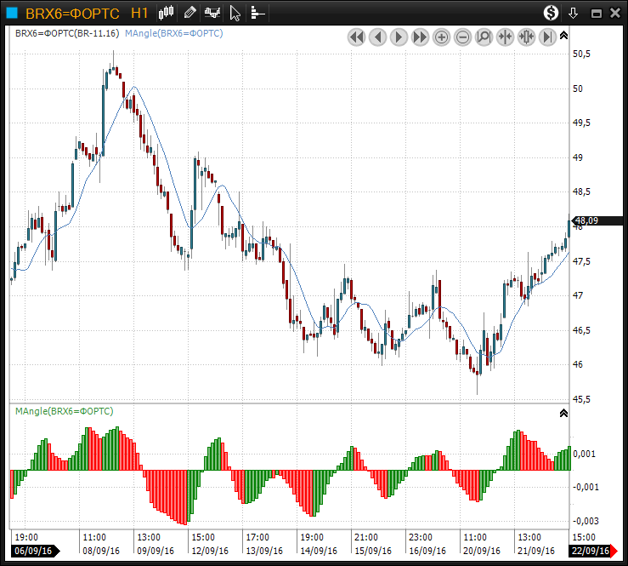Select the drawing pencil tool
This screenshot has width=628, height=566.
(x=190, y=13)
